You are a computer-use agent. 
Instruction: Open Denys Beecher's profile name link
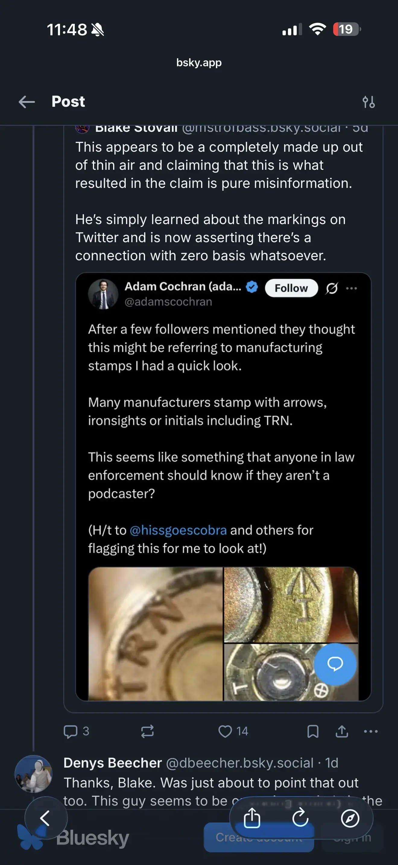coord(113,763)
